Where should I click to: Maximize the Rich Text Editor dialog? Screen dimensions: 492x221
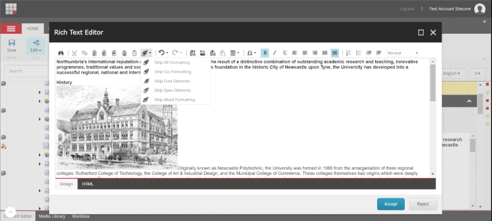[421, 33]
